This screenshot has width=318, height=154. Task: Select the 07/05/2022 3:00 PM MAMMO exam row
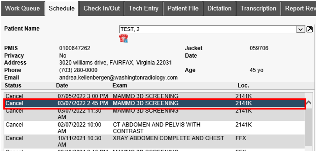[145, 96]
